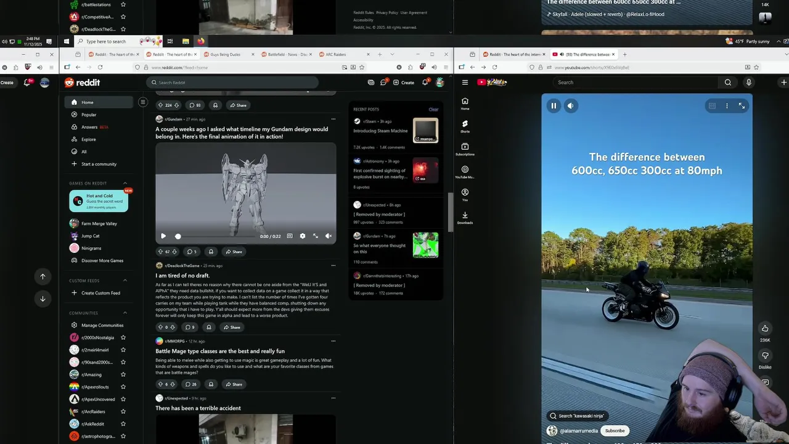Favorite r/ArcRaiders with its star
This screenshot has width=789, height=444.
[123, 411]
